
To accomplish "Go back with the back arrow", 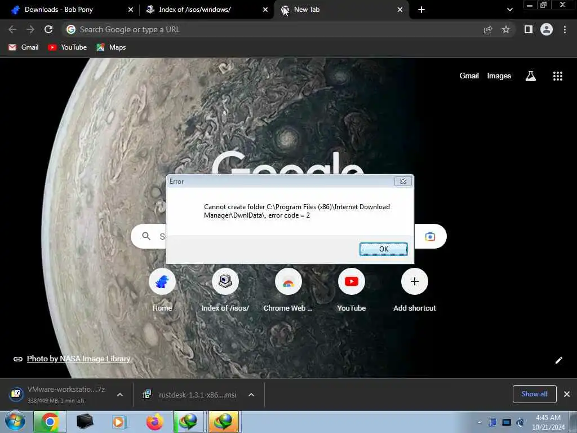I will click(12, 29).
